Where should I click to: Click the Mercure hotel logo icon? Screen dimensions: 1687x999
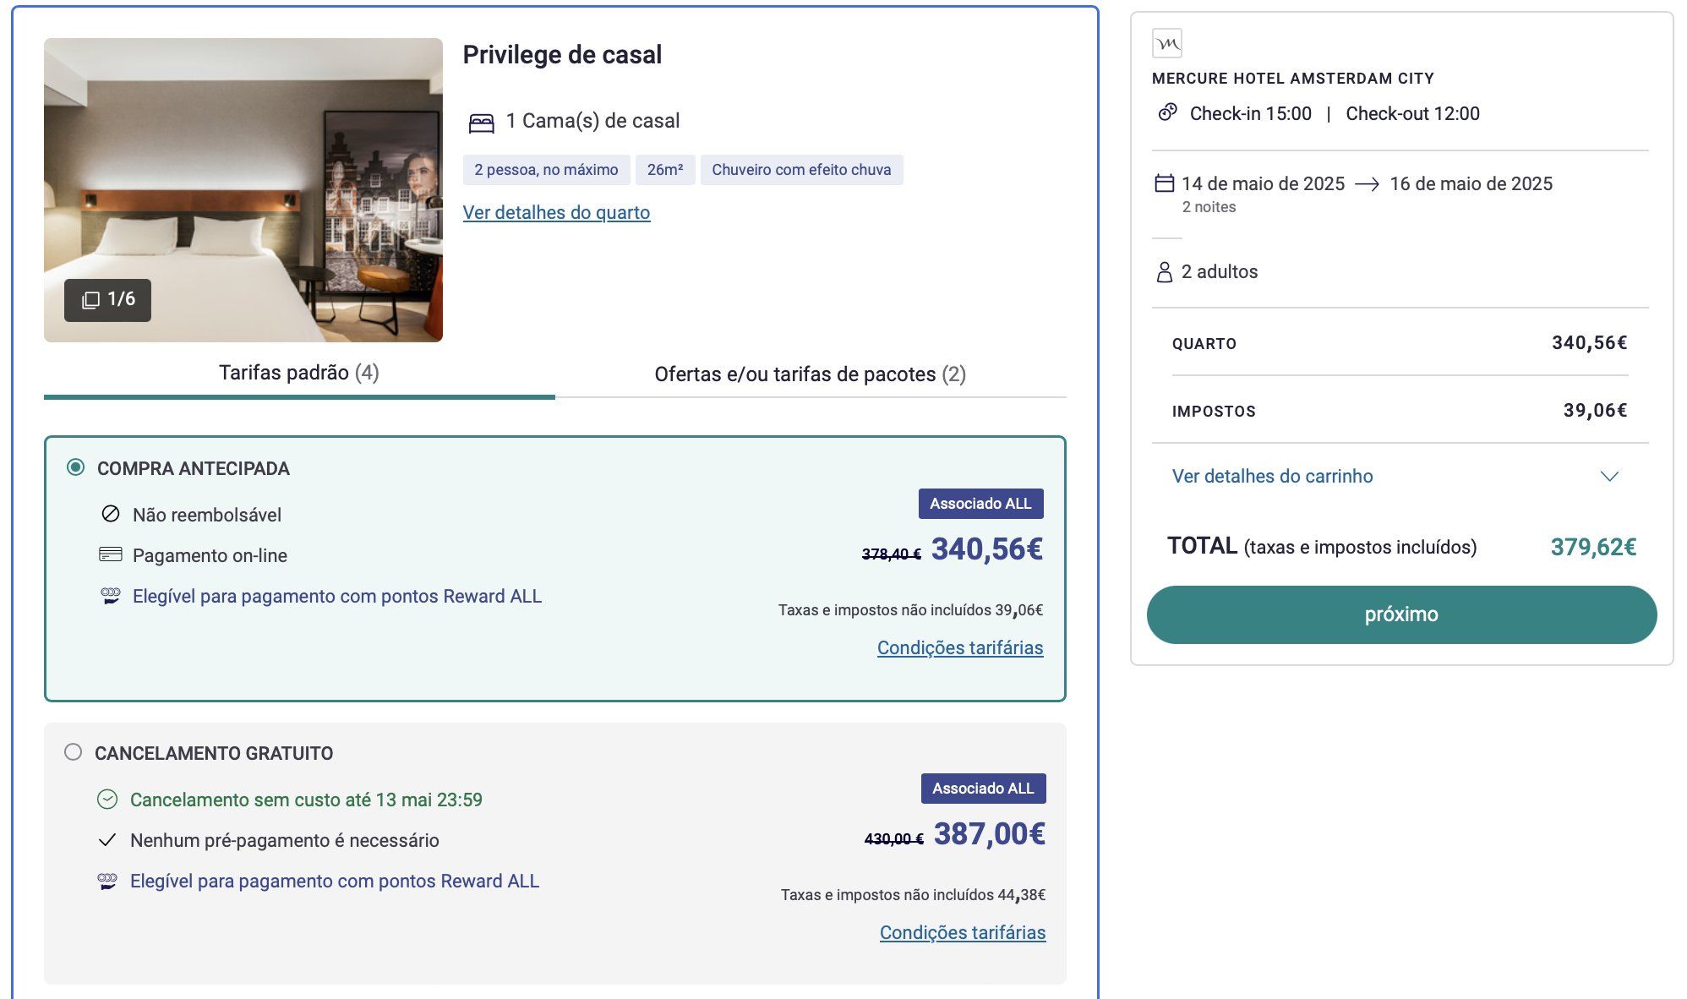(1167, 43)
